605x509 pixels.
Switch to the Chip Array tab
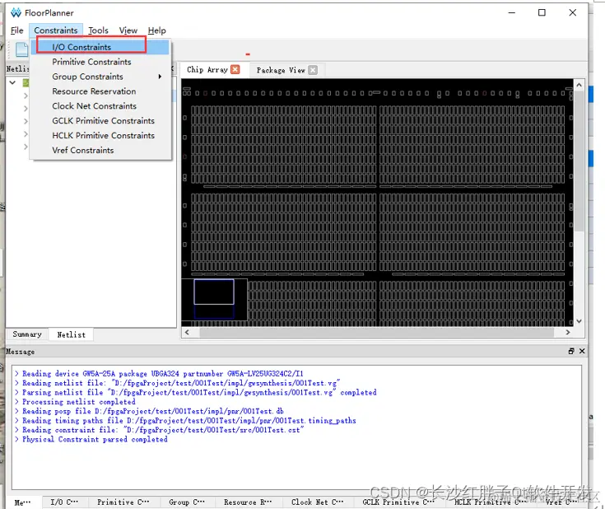207,69
